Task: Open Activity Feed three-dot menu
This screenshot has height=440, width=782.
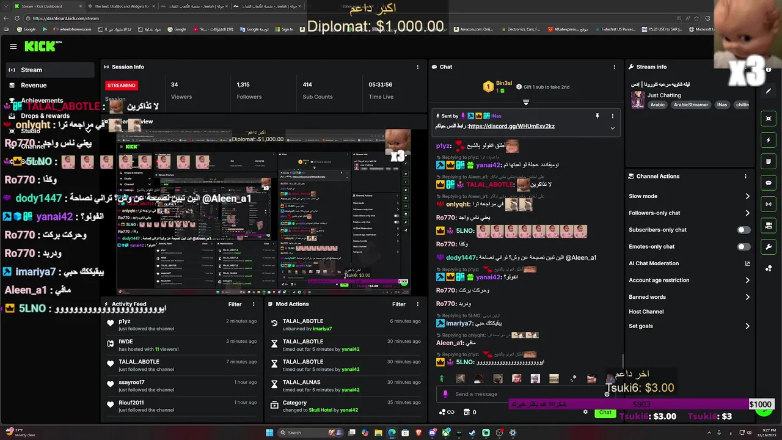Action: (254, 304)
